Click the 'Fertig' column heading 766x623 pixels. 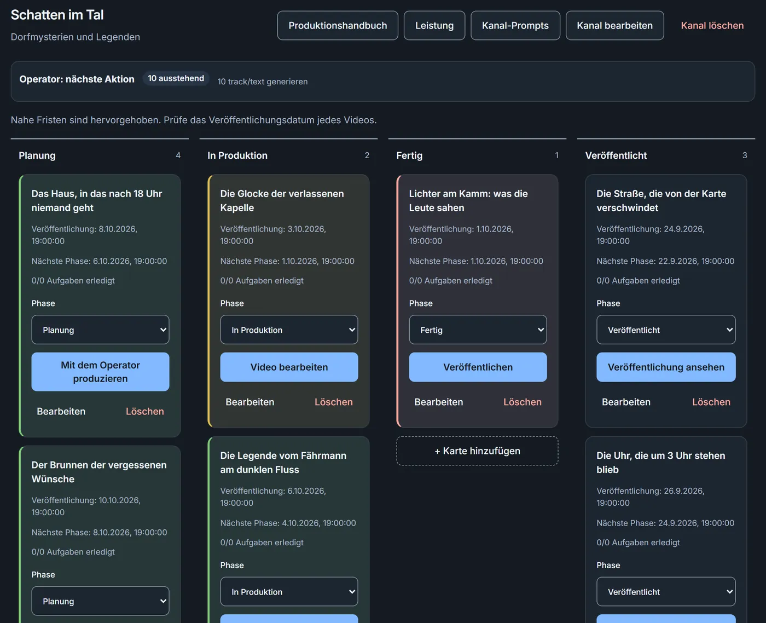[x=409, y=155]
